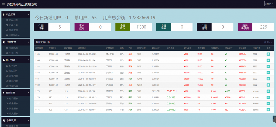
Task: Click the hamburger menu icon in the header
Action: [3, 4]
